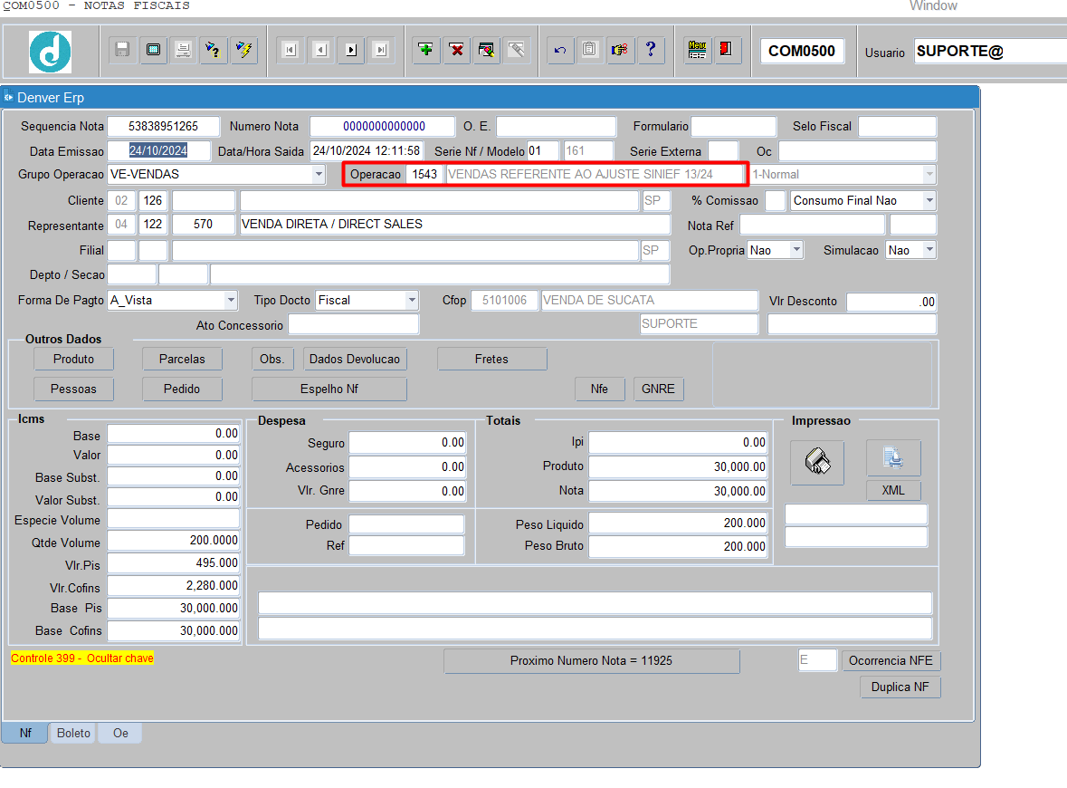This screenshot has height=788, width=1067.
Task: Switch to the Oe tab
Action: click(120, 733)
